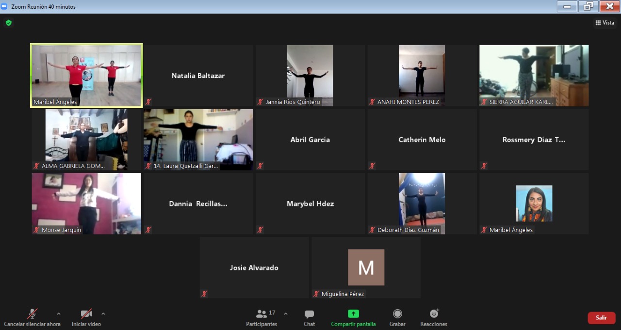This screenshot has width=621, height=330.
Task: Start recording with the Grabar icon
Action: coord(397,314)
